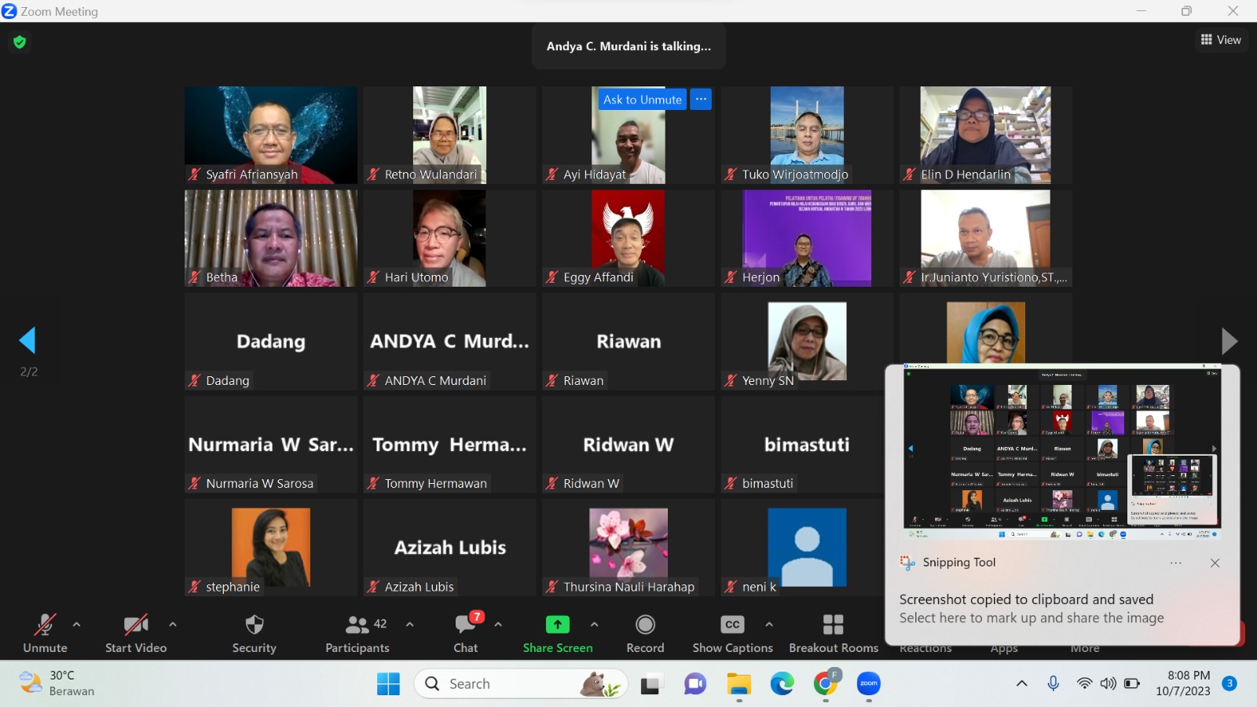This screenshot has height=707, width=1257.
Task: Select Dadang participant tile
Action: 271,341
